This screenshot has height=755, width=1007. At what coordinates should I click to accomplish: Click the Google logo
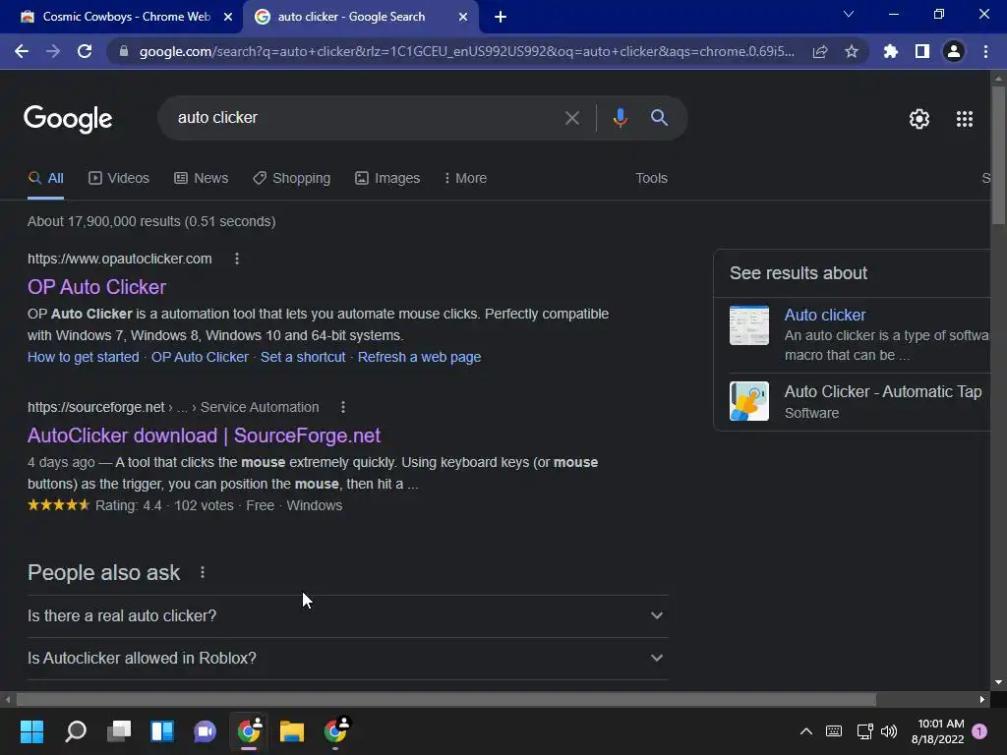[x=68, y=119]
